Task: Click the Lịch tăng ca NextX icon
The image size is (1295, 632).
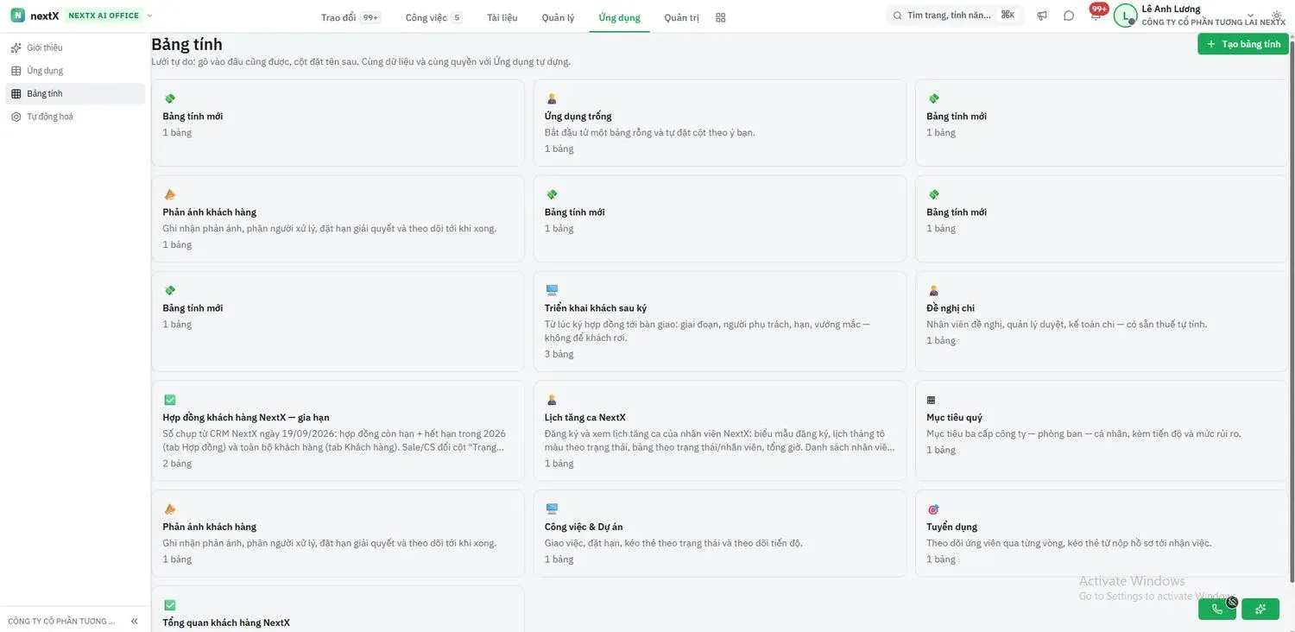Action: pyautogui.click(x=551, y=400)
